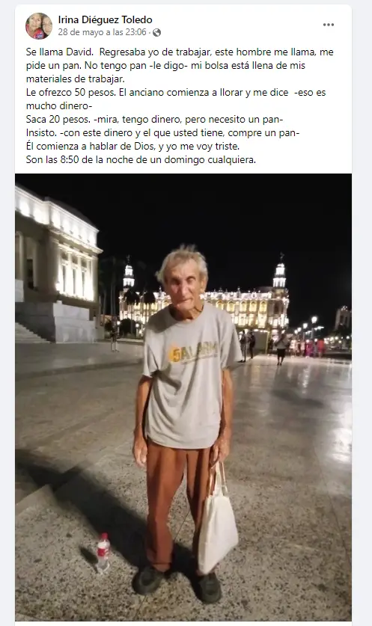Click the 5 ALARM print on the shirt

(x=193, y=352)
